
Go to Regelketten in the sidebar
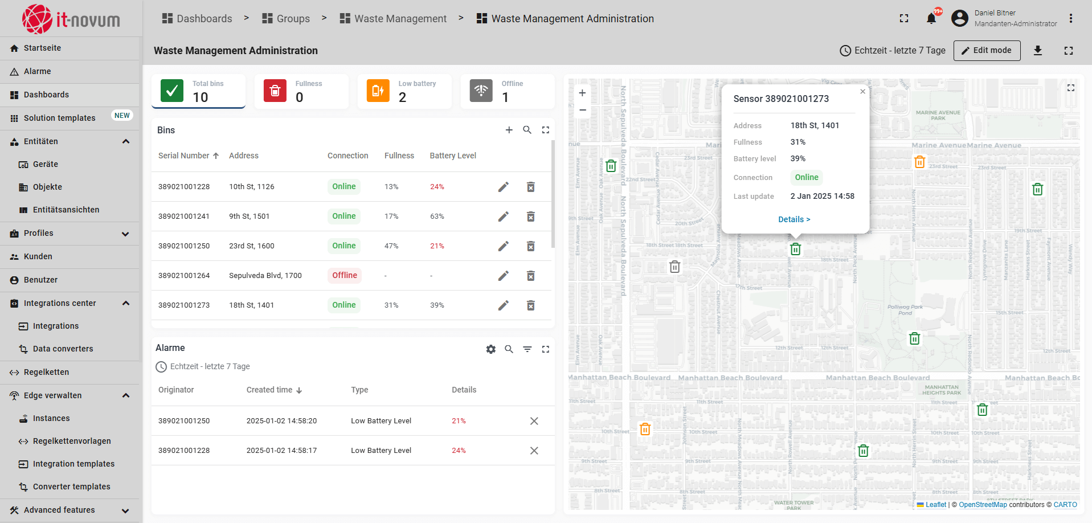pyautogui.click(x=46, y=372)
